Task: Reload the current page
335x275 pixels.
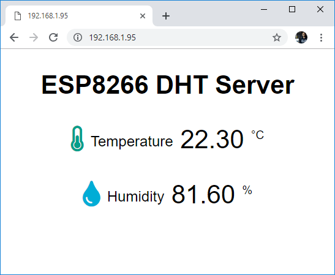Action: pos(53,37)
